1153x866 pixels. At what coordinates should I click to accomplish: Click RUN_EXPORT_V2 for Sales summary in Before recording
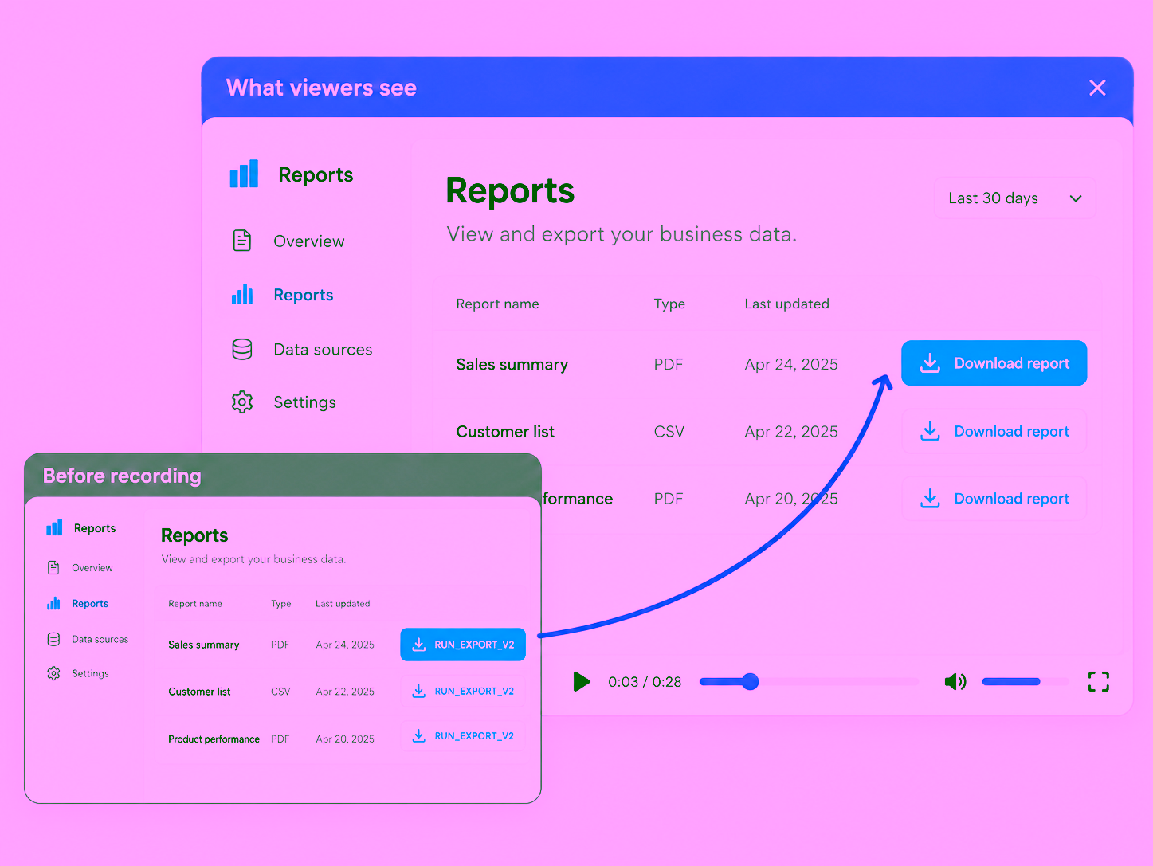[x=463, y=645]
